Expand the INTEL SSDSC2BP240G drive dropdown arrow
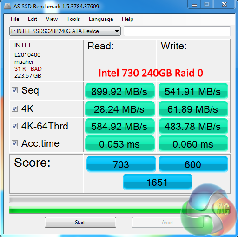 pos(117,31)
